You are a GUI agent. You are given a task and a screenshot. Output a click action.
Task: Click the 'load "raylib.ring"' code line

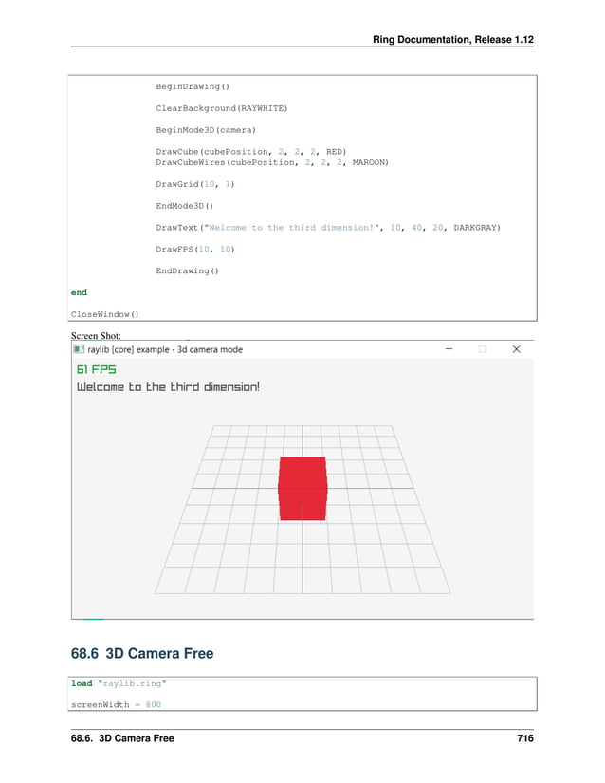click(119, 683)
